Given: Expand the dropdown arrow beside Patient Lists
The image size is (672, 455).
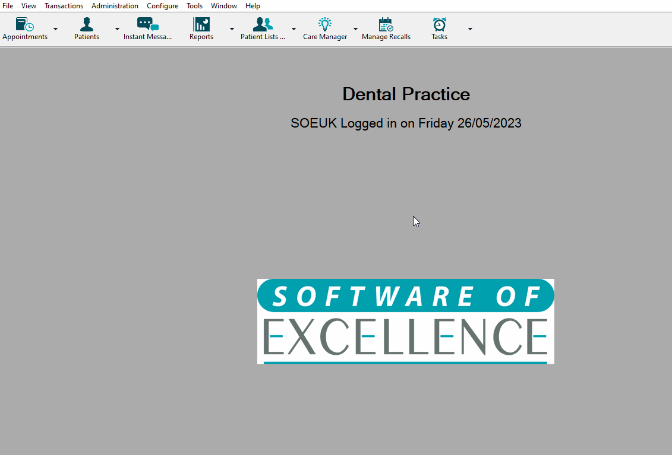Looking at the screenshot, I should click(x=294, y=29).
